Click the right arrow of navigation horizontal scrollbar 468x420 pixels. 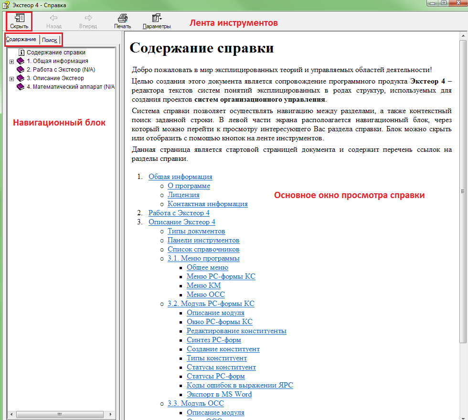(x=112, y=414)
